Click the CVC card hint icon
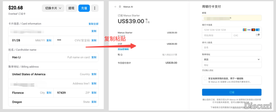The height and width of the screenshot is (112, 276). tap(258, 35)
